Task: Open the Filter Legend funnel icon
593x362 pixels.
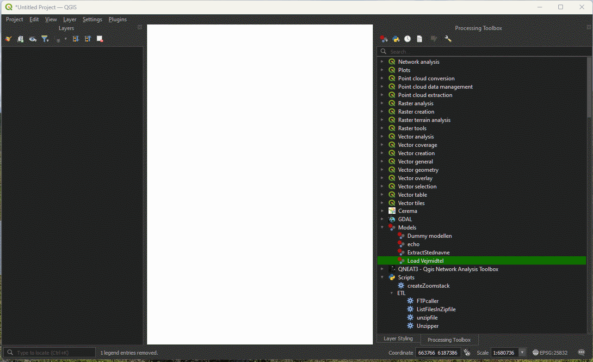Action: point(44,39)
